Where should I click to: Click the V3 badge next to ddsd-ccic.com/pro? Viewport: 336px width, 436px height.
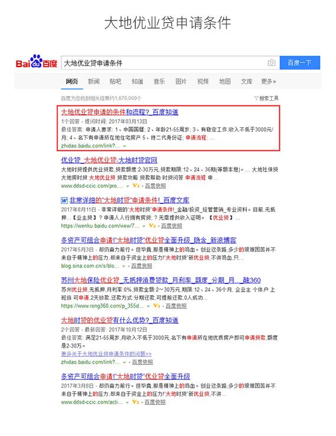click(x=136, y=186)
